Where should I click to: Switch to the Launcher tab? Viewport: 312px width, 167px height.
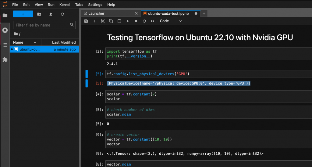111,13
